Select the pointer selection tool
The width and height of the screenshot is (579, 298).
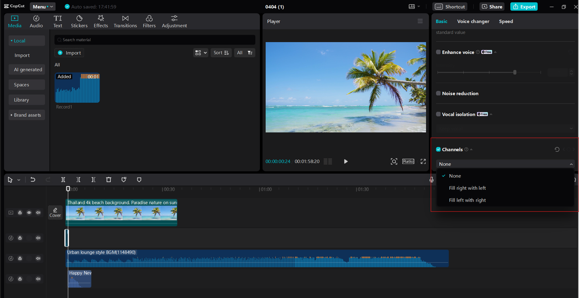tap(10, 180)
